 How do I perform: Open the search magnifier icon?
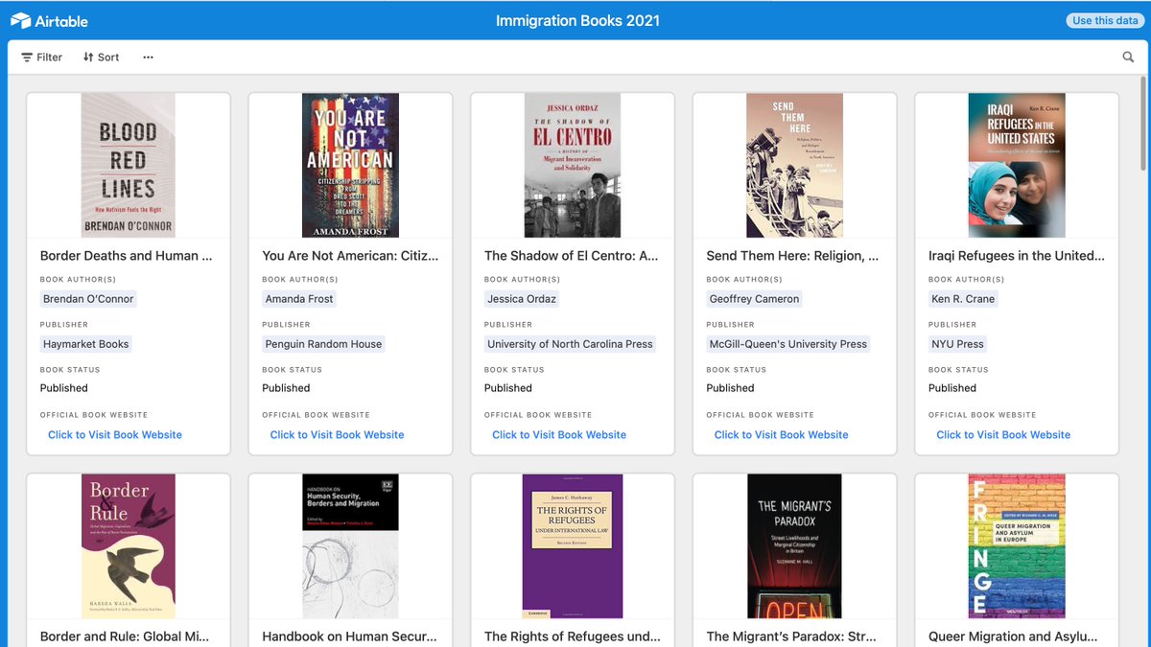[x=1128, y=58]
